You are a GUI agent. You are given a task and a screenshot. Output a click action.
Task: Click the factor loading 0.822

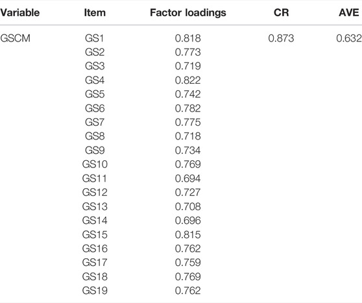pos(187,80)
